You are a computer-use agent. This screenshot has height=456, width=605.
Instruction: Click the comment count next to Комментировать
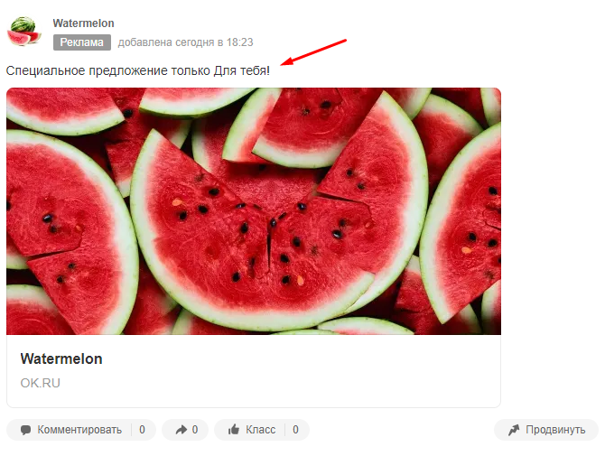tap(142, 430)
